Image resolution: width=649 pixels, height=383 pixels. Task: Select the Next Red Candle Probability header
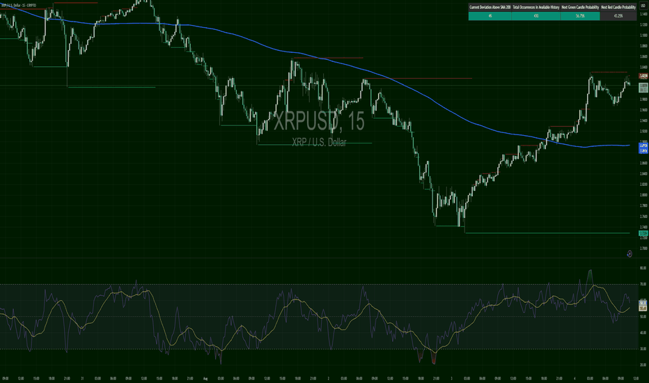point(618,8)
